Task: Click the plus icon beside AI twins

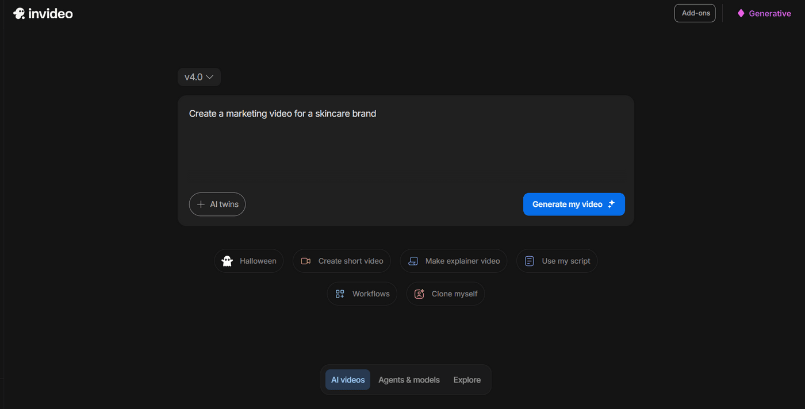Action: point(201,204)
